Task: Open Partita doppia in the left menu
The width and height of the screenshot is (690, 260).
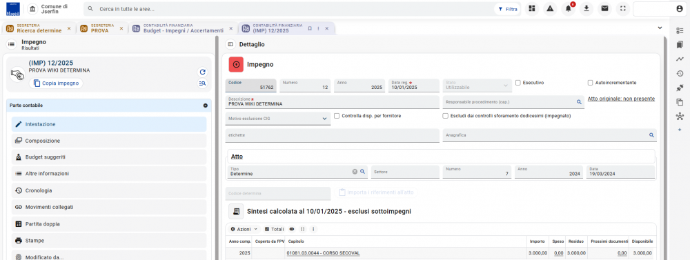Action: click(x=109, y=224)
